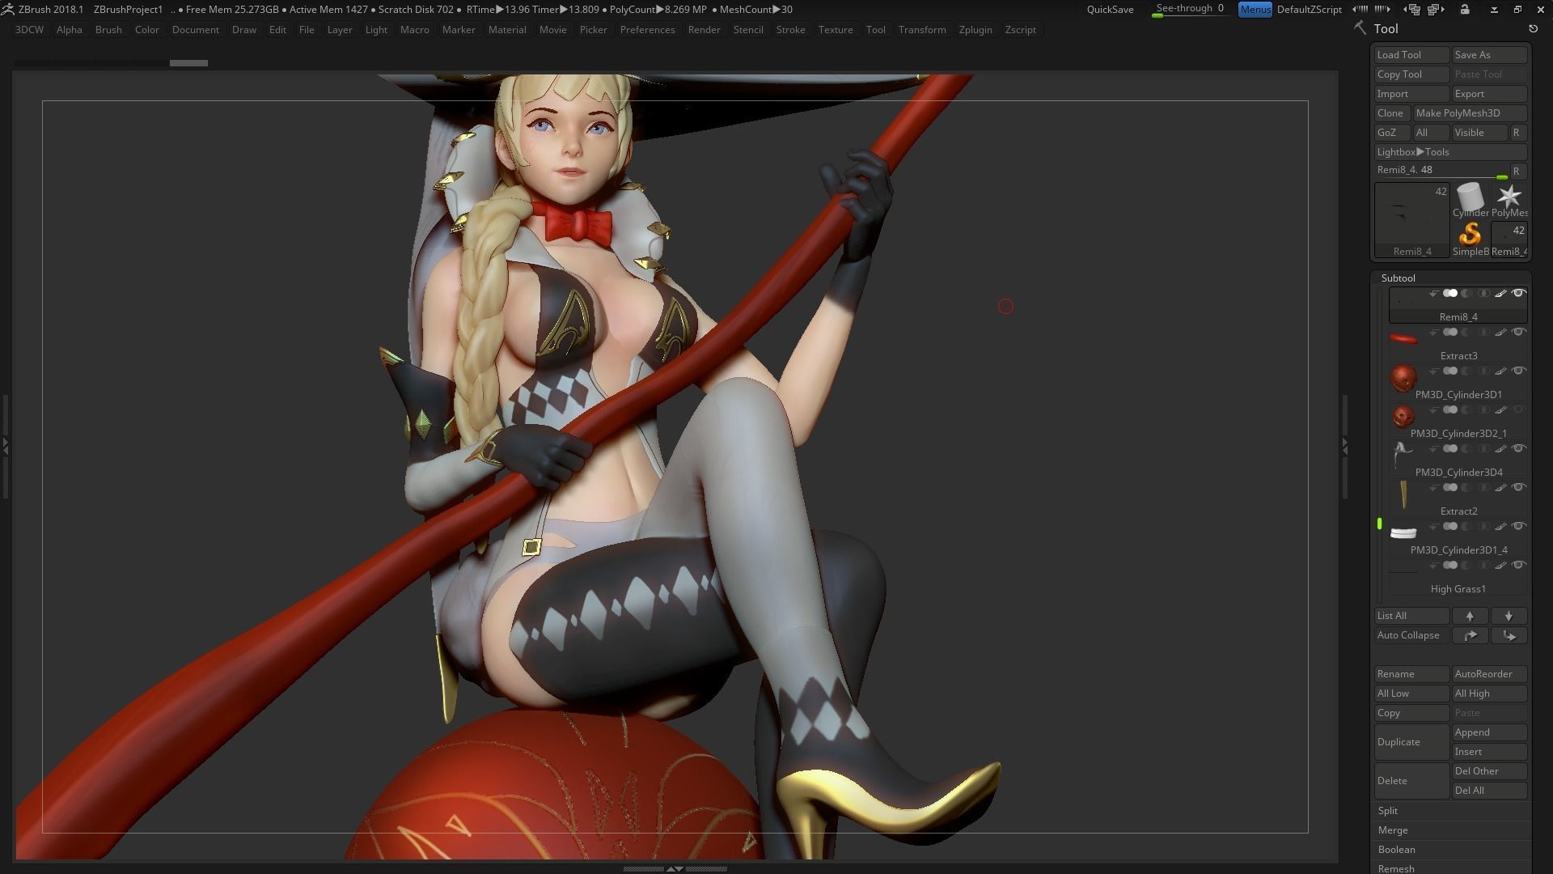Viewport: 1553px width, 874px height.
Task: Click the move subtool up arrow
Action: pos(1470,616)
